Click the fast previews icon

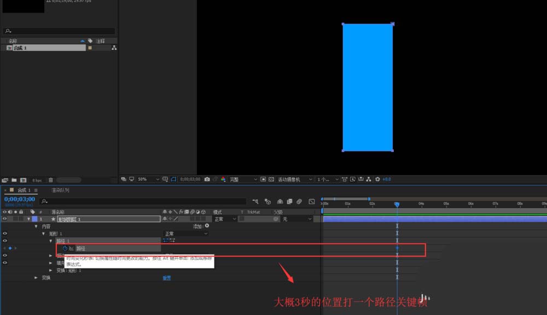353,179
